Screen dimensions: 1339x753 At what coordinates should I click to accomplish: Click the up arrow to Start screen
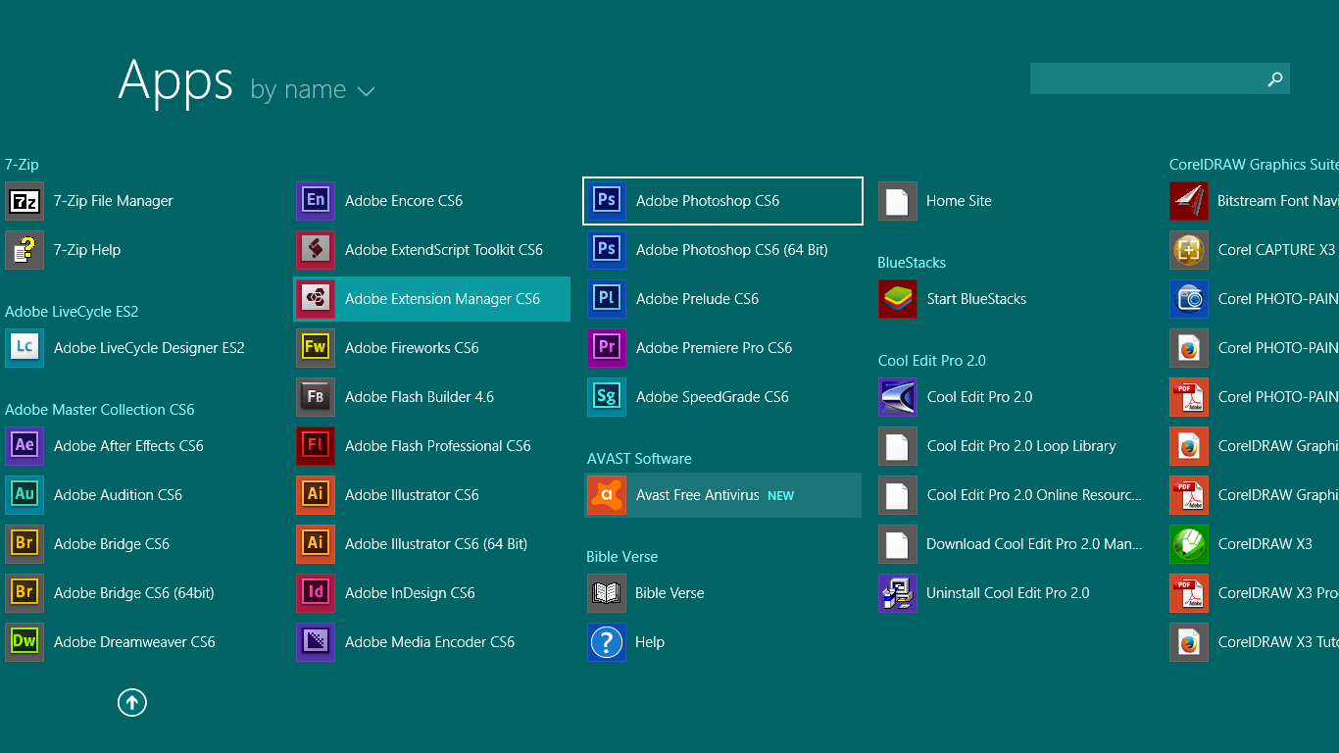click(x=132, y=702)
